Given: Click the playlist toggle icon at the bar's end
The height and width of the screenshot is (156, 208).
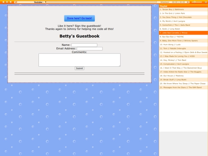Looking at the screenshot, I should coord(206,2).
